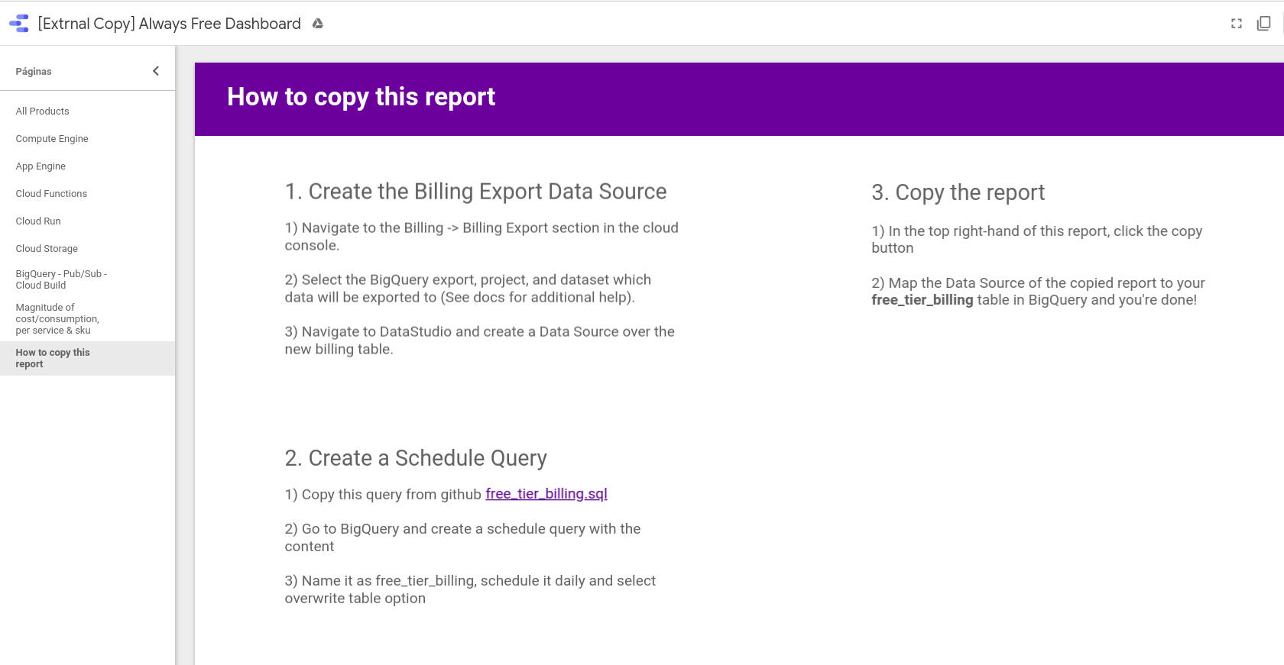Open Magnitude of cost/consumption page

tap(87, 319)
